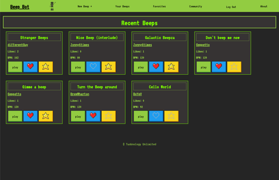
Task: Like the Nice Beep (interlude) beep
Action: click(x=93, y=67)
